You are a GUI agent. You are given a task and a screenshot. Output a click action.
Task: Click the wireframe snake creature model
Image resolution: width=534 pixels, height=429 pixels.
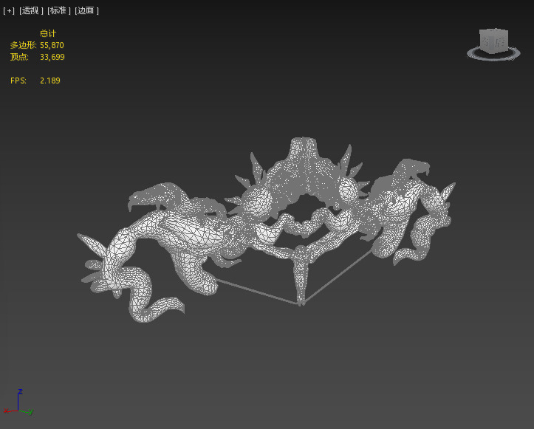click(x=266, y=230)
